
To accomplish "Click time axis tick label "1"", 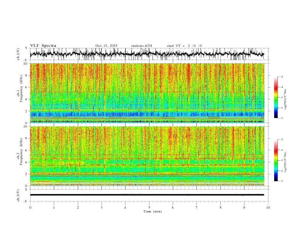I will pos(54,207).
